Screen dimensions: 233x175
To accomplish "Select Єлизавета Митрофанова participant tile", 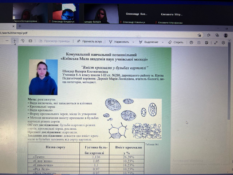I will coord(171,15).
